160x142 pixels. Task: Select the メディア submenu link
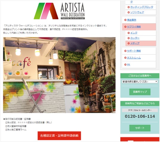[135, 43]
